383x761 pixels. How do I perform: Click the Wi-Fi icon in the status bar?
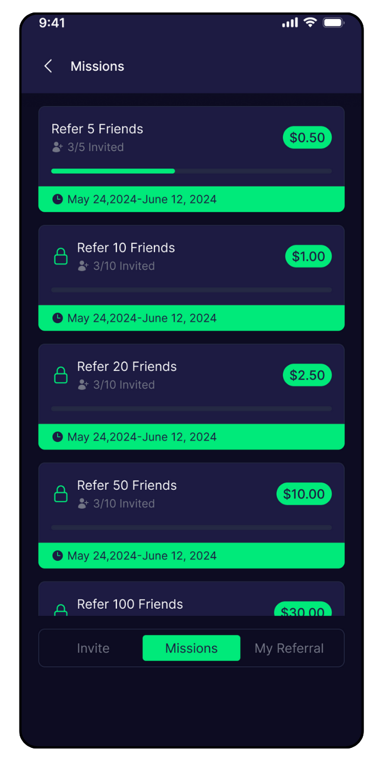(310, 23)
